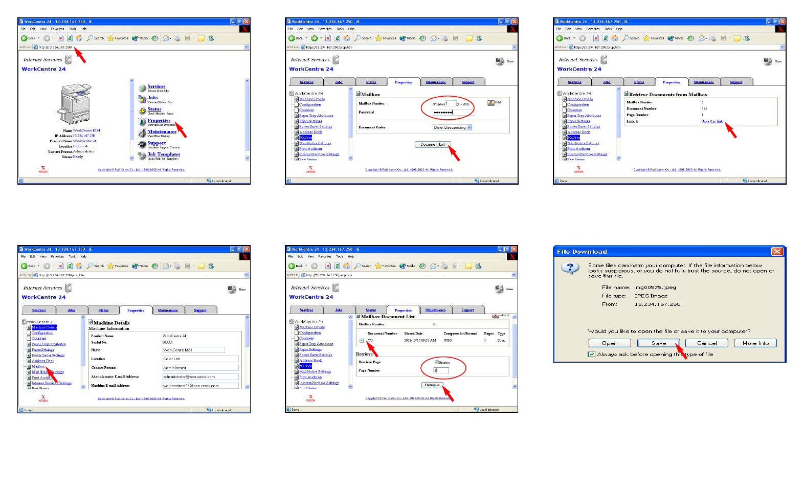Click the Jobs icon on the WorkCentre home page
This screenshot has height=488, width=804.
coord(142,99)
